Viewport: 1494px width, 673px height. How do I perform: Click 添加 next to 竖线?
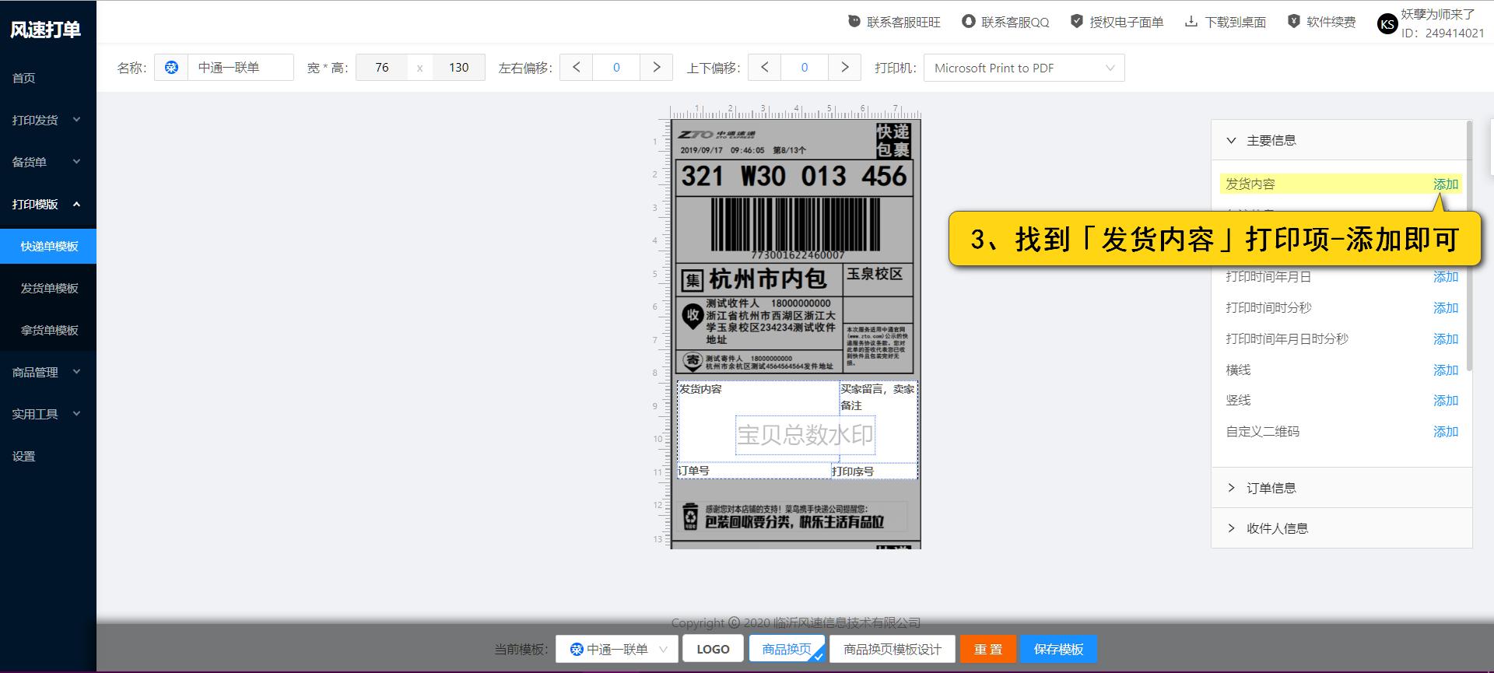coord(1446,401)
